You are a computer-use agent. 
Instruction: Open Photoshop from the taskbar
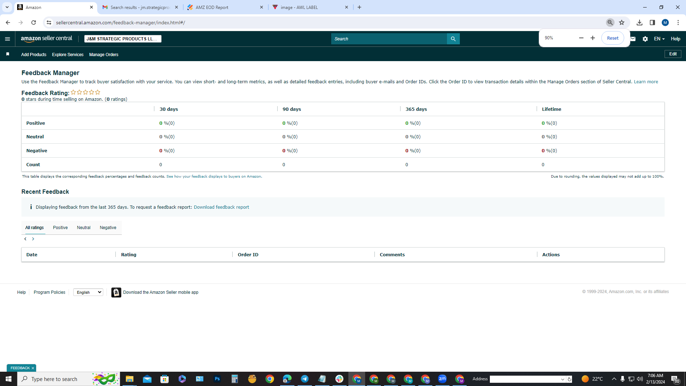[217, 379]
